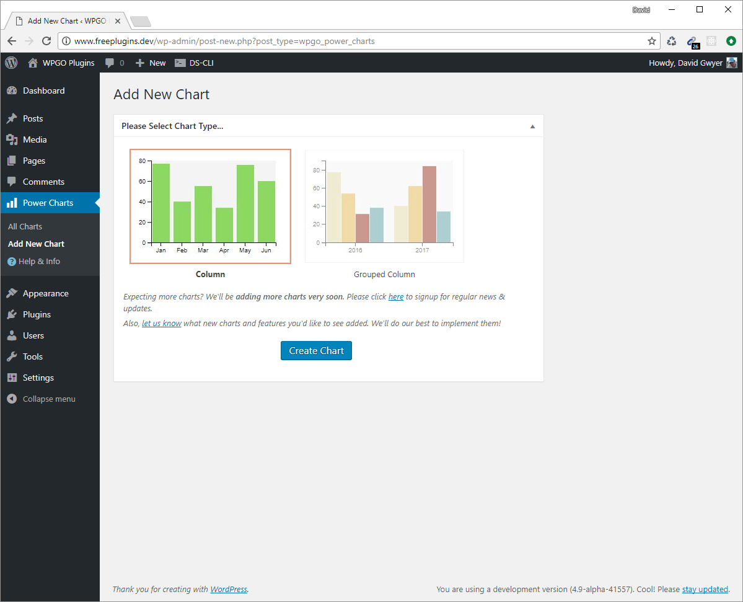Open the comments bubble in admin bar
This screenshot has width=743, height=602.
pos(110,63)
